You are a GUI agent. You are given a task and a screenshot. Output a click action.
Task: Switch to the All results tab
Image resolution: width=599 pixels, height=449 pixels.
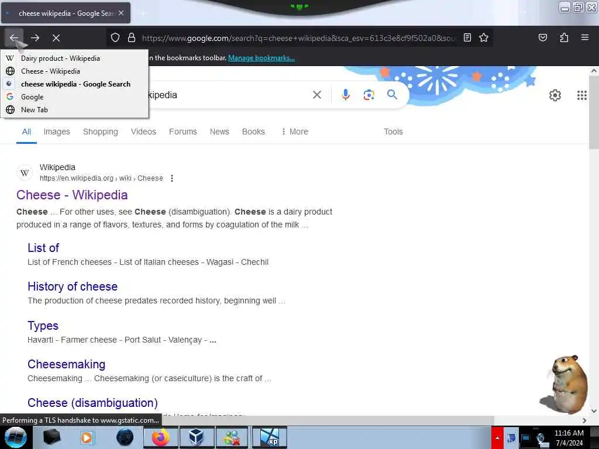pos(26,132)
